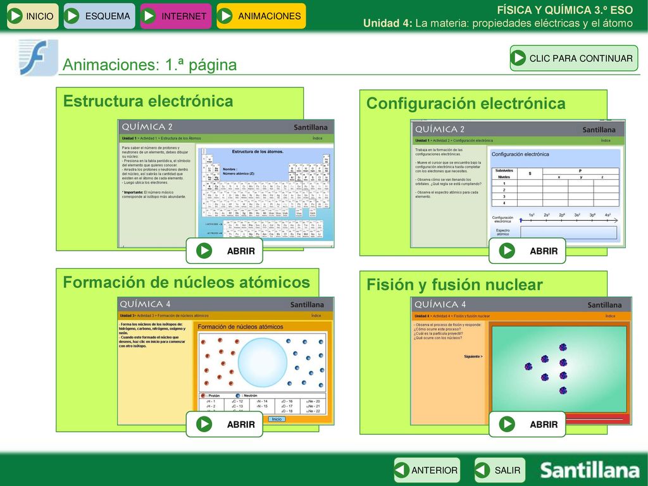Click the 'FÍSICA Y QUÍMICA 3.º ESO' header text
This screenshot has height=486, width=648.
pyautogui.click(x=564, y=10)
